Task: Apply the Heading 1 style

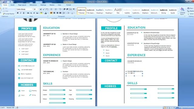Action: 100,11
